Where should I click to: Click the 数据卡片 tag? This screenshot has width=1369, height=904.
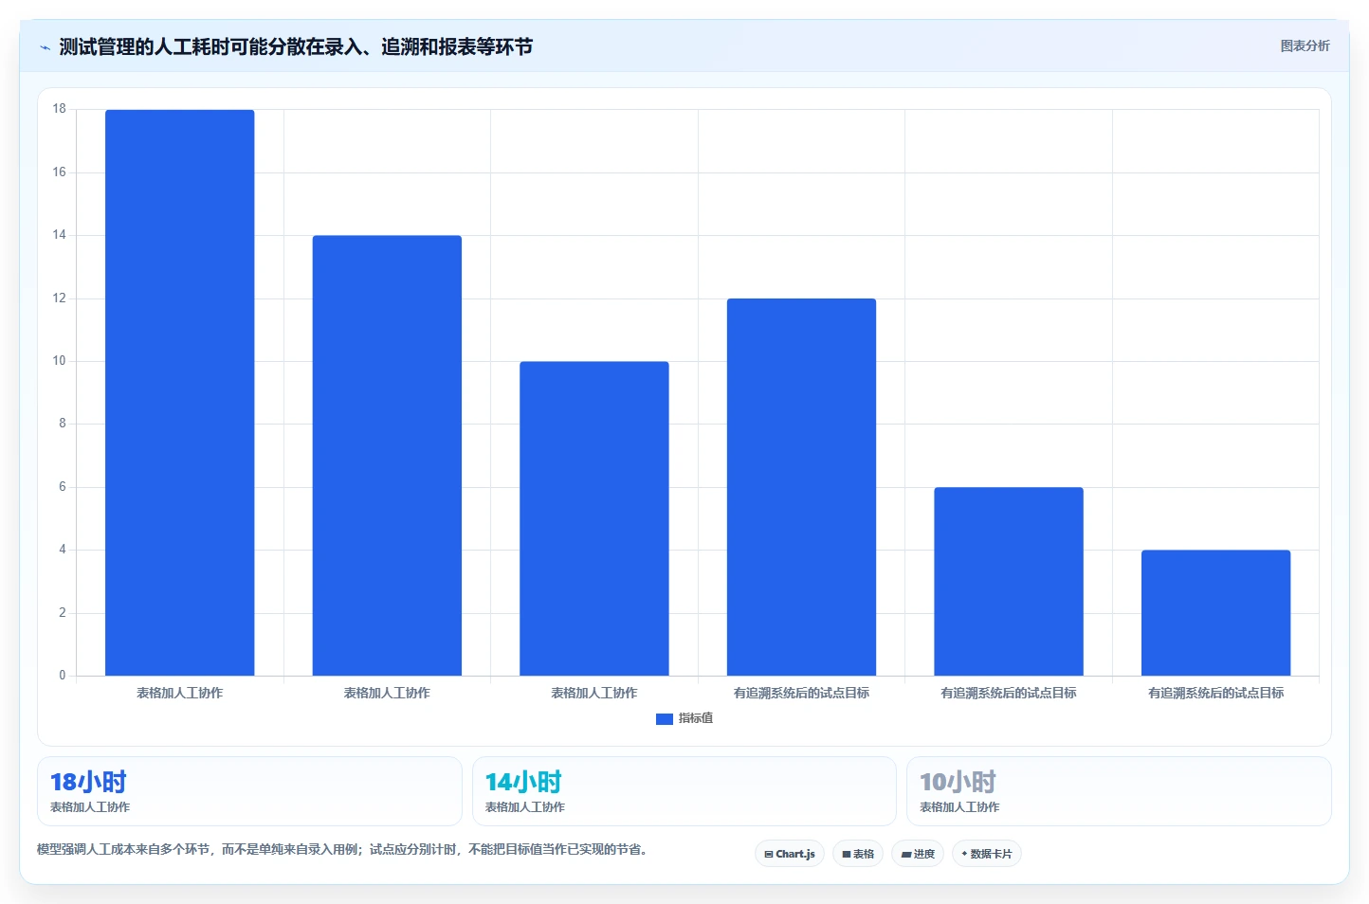click(987, 854)
